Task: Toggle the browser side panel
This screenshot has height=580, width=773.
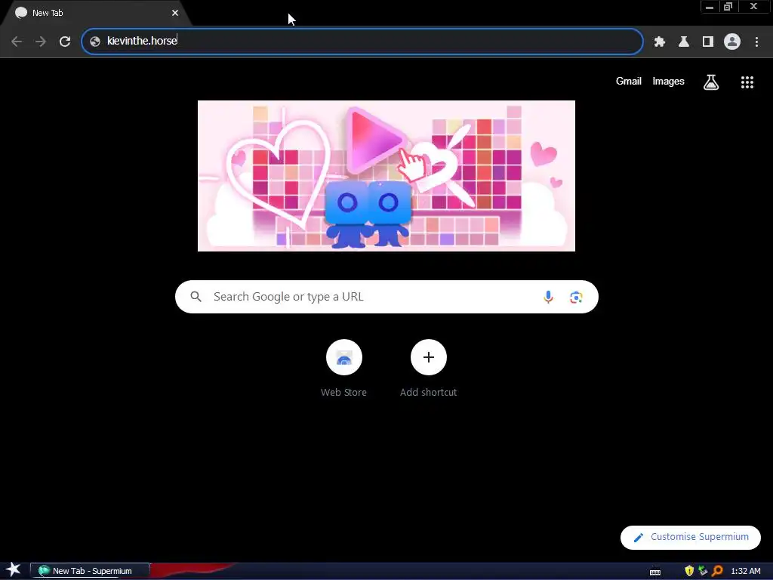Action: [x=708, y=42]
